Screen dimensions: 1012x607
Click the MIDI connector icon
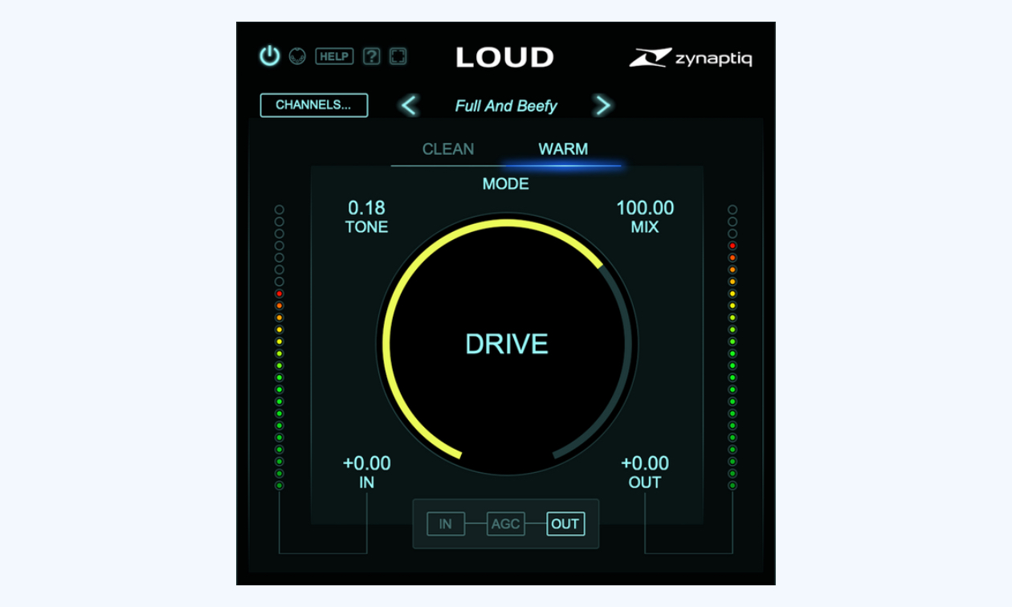[297, 56]
